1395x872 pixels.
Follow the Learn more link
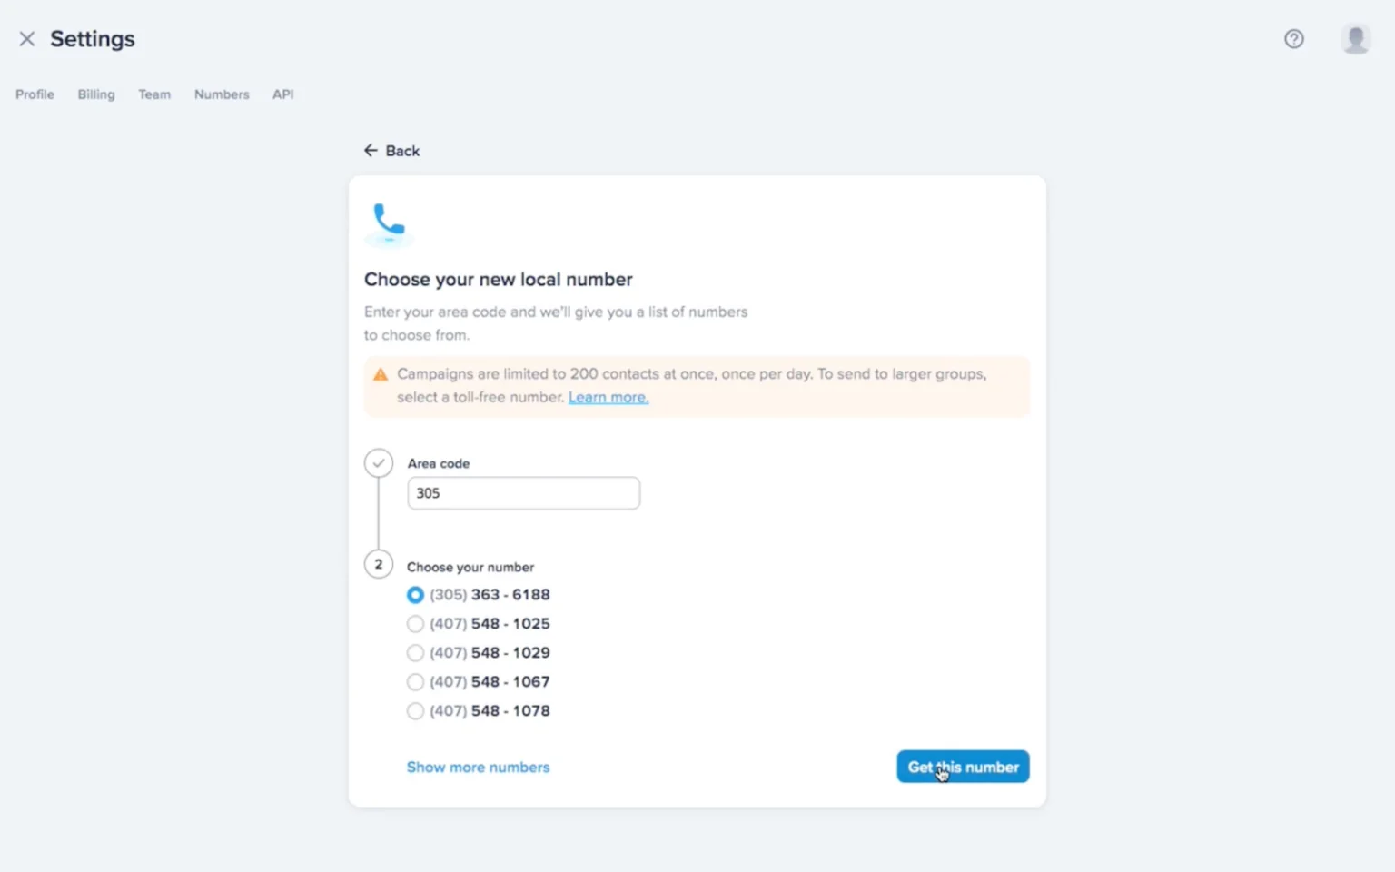[608, 398]
